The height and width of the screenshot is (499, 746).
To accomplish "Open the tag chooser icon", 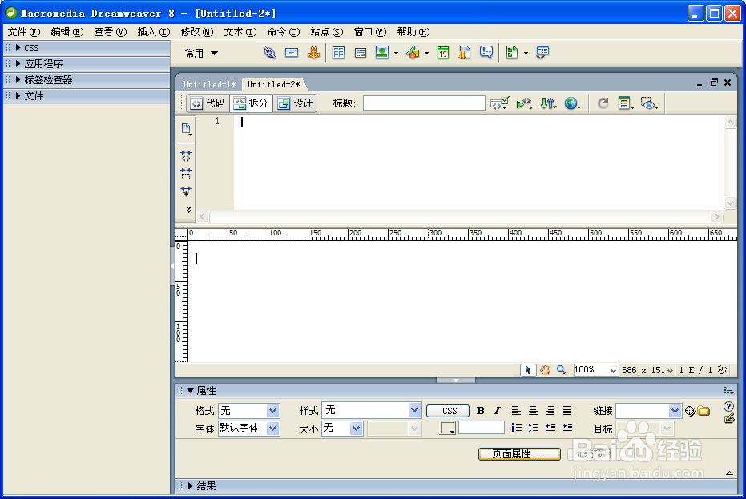I will tap(542, 53).
